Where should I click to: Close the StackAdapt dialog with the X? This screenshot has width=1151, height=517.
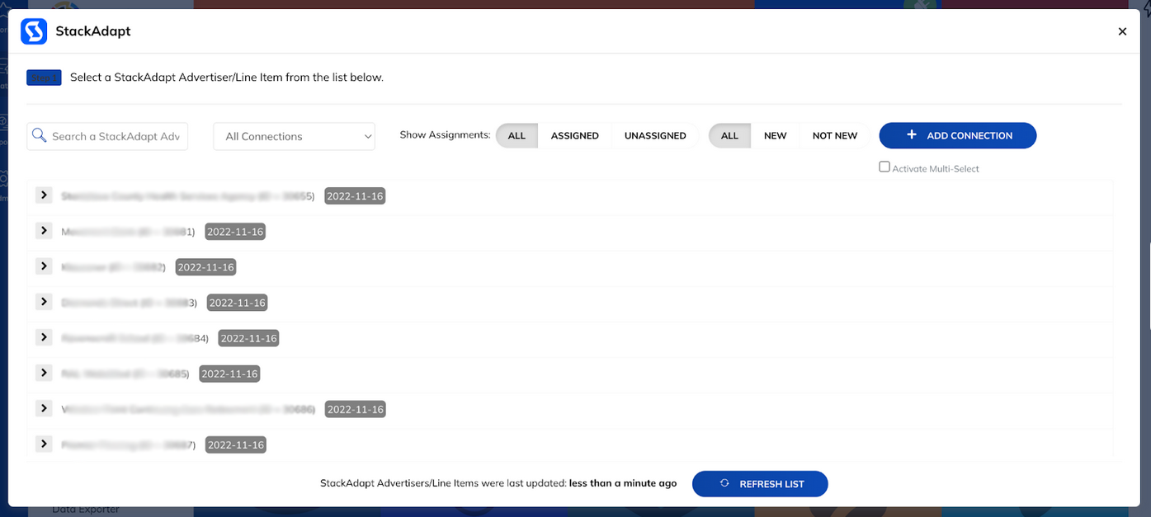tap(1122, 31)
